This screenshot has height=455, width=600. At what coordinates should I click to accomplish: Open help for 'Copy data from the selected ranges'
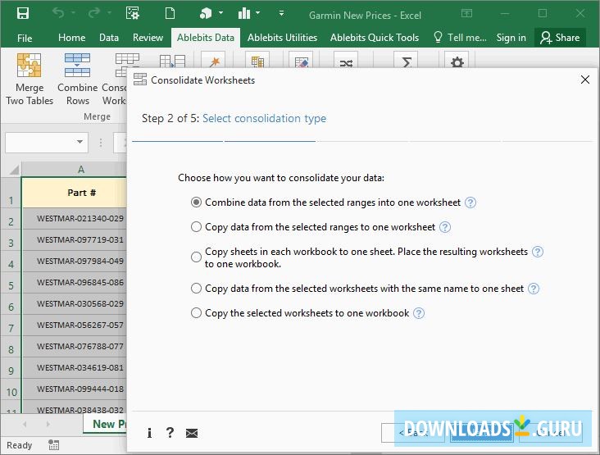pos(444,227)
